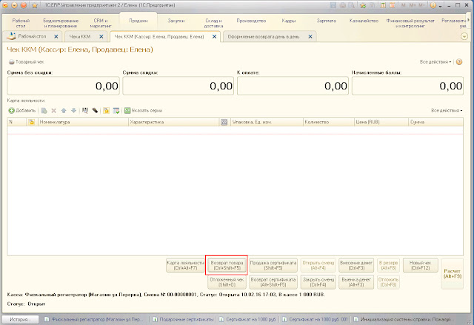Image resolution: width=474 pixels, height=325 pixels.
Task: Open help with the orange question mark icon
Action: point(459,62)
